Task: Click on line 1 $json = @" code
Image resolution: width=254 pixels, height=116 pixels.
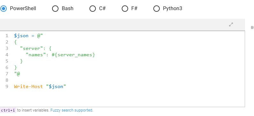Action: (x=28, y=36)
